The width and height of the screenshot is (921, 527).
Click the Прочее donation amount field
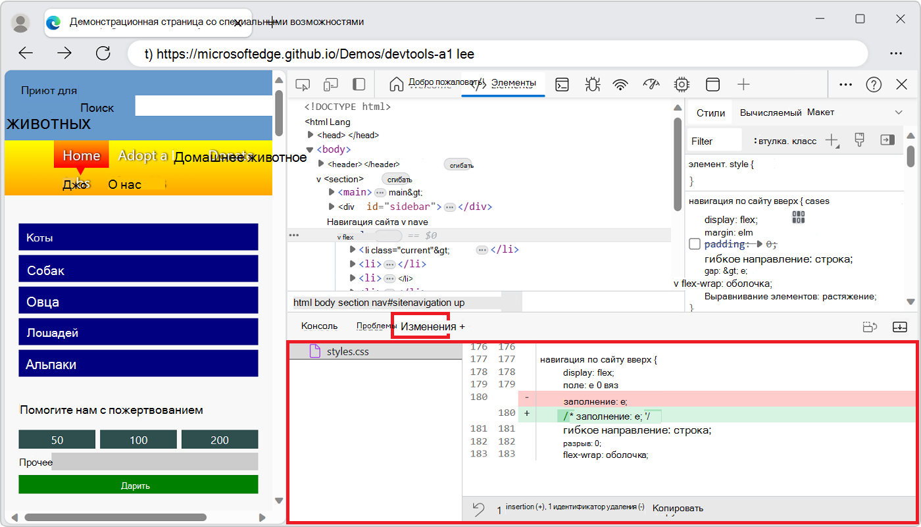coord(155,462)
